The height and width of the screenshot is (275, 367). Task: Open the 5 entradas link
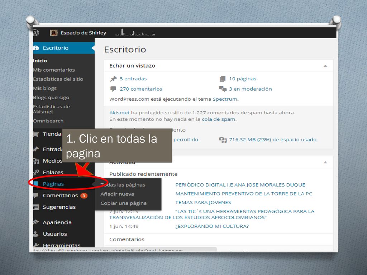(133, 79)
